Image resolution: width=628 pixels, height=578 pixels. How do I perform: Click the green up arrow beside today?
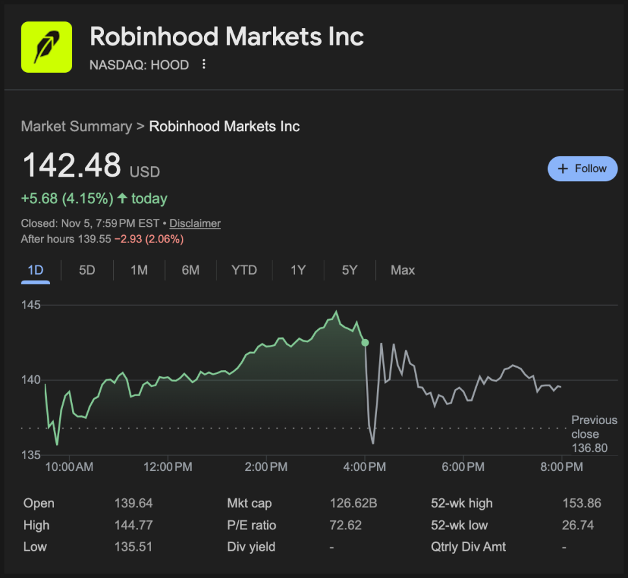pos(122,198)
